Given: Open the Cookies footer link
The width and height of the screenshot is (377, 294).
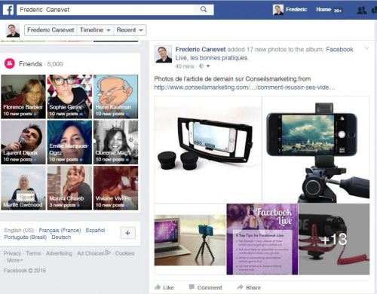Looking at the screenshot, I should click(x=124, y=253).
